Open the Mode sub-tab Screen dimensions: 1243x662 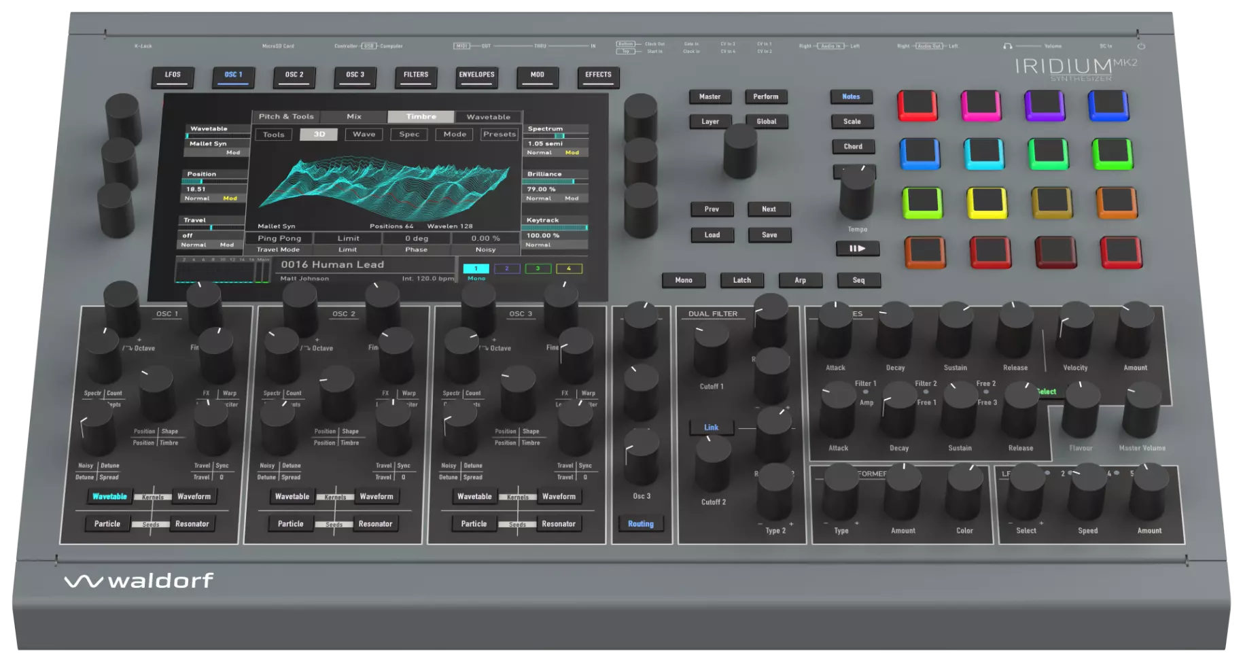455,135
